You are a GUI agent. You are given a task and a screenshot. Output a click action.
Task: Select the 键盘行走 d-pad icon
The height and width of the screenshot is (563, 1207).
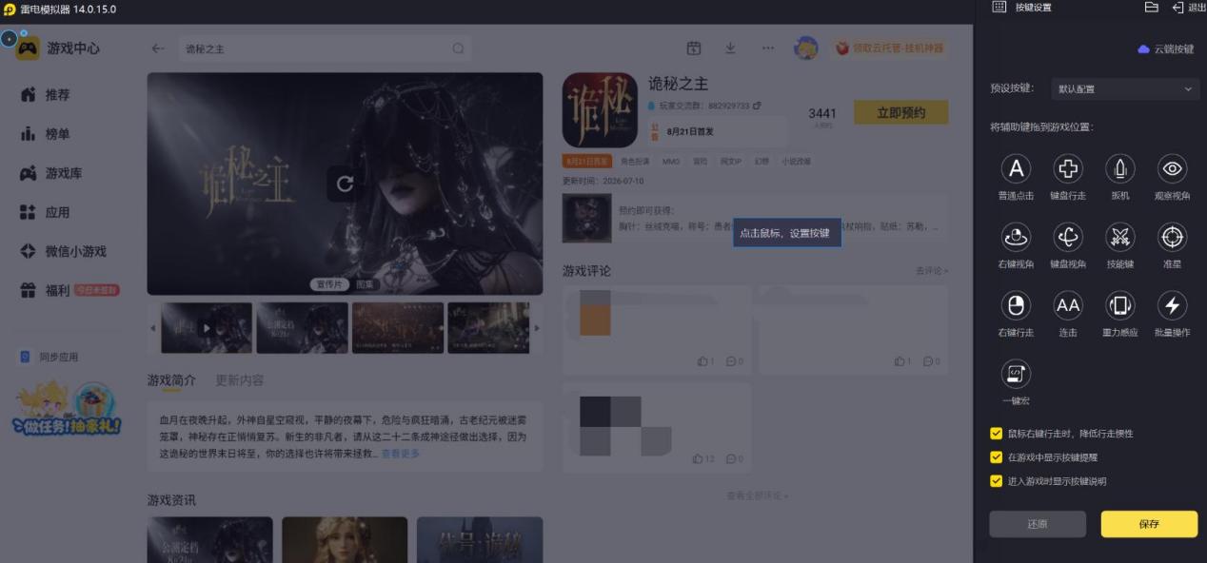pyautogui.click(x=1068, y=169)
